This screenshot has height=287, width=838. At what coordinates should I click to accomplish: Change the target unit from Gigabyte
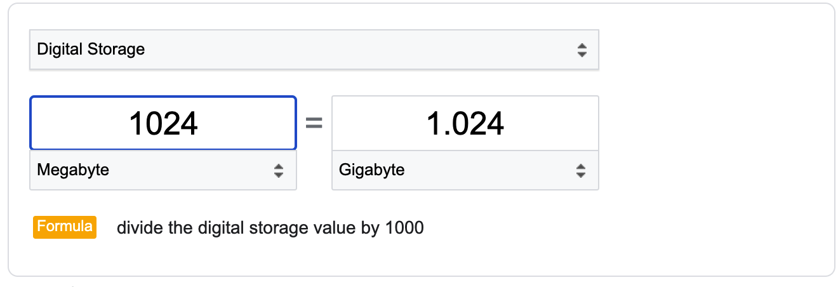465,170
